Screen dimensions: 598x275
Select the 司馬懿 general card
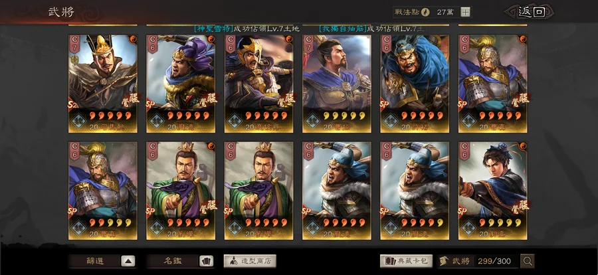pos(102,84)
